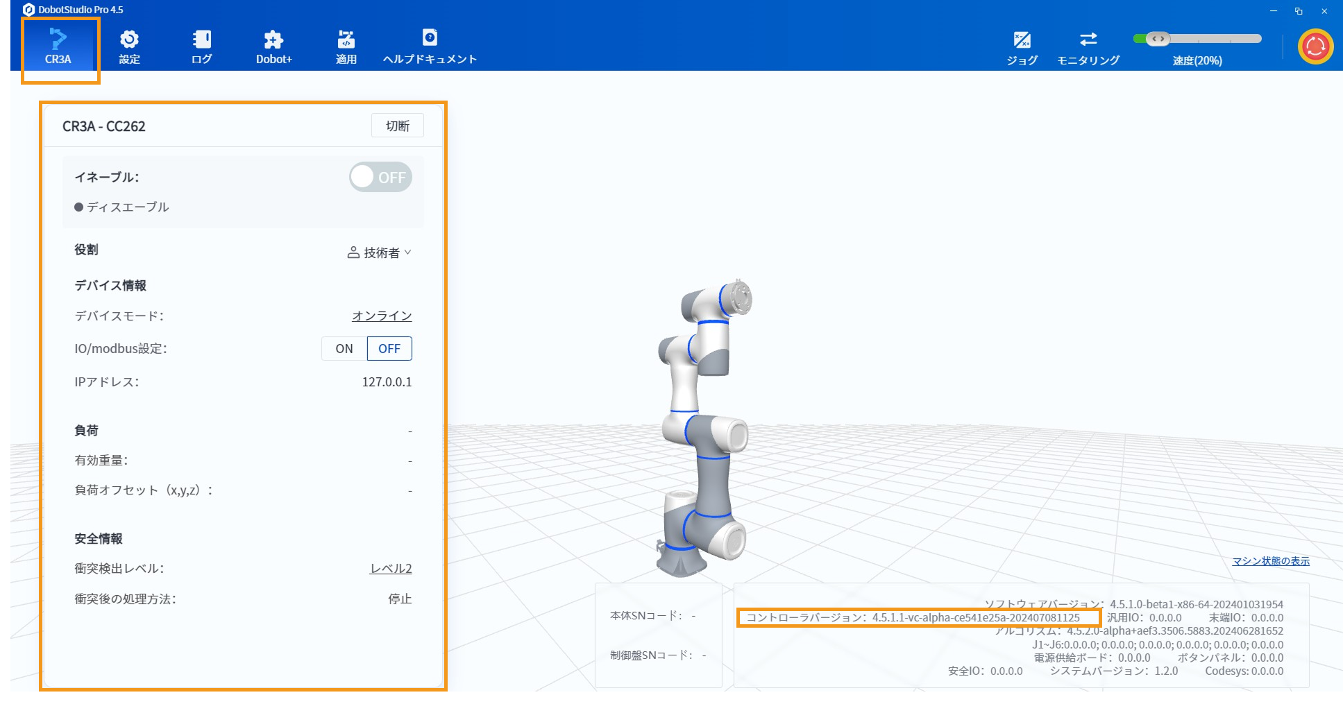Image resolution: width=1343 pixels, height=704 pixels.
Task: Change collision level via レベル2 link
Action: tap(391, 569)
